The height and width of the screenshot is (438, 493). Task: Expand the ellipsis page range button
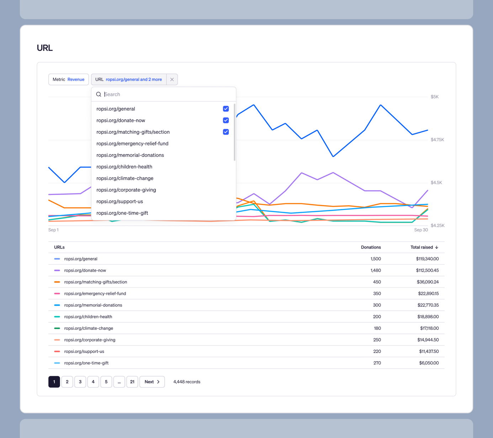tap(119, 382)
